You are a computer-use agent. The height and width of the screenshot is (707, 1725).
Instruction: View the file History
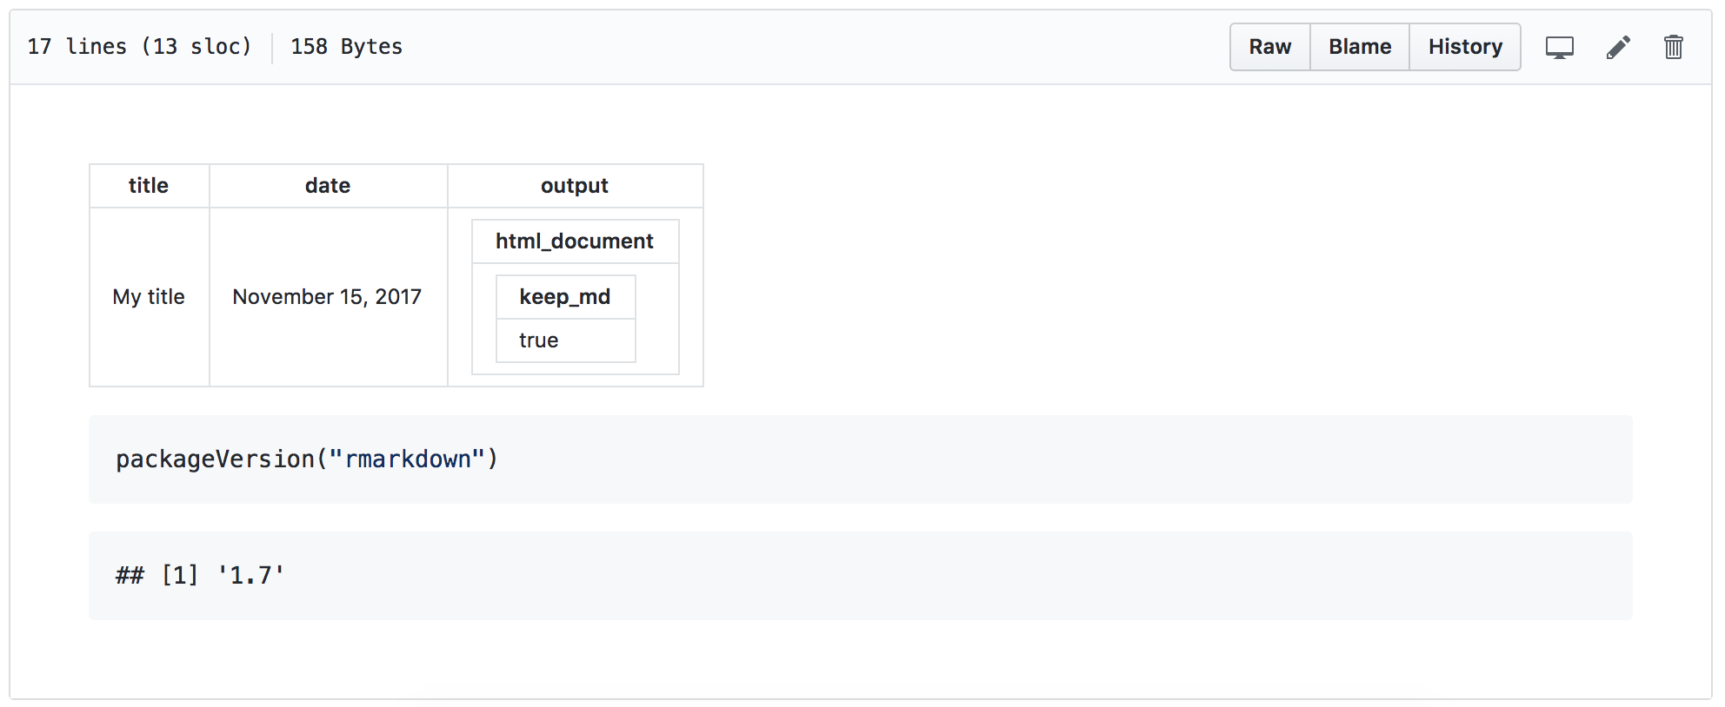click(1465, 47)
